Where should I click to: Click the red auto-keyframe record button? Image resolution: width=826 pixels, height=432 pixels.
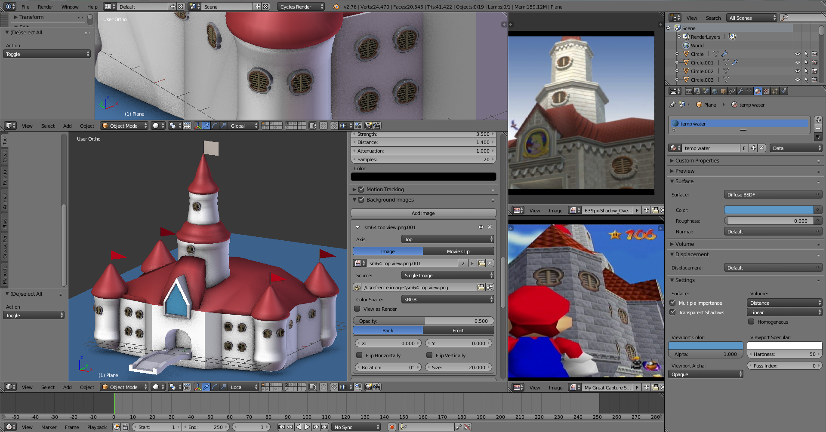[x=391, y=427]
